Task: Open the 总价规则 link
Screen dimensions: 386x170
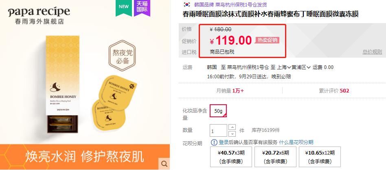Action: pos(372,52)
